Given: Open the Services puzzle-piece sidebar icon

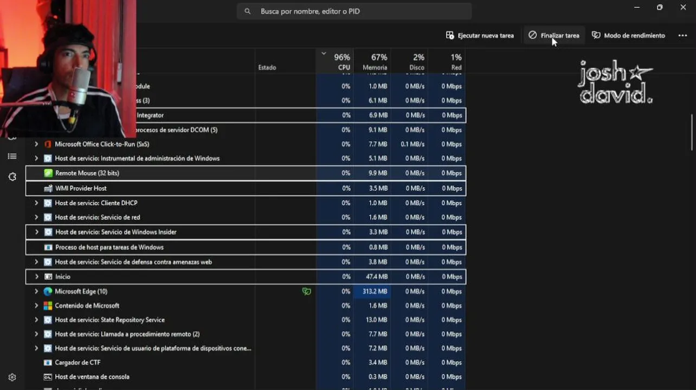Looking at the screenshot, I should (x=12, y=177).
